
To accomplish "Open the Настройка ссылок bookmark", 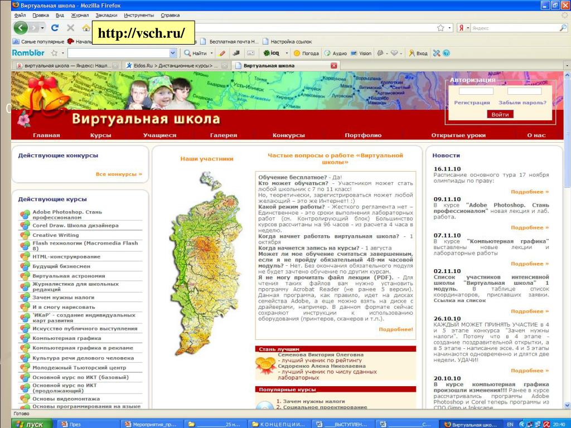I will [287, 41].
